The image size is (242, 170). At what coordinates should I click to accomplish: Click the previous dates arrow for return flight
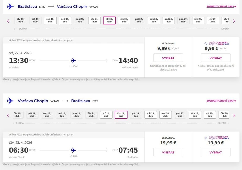8,115
